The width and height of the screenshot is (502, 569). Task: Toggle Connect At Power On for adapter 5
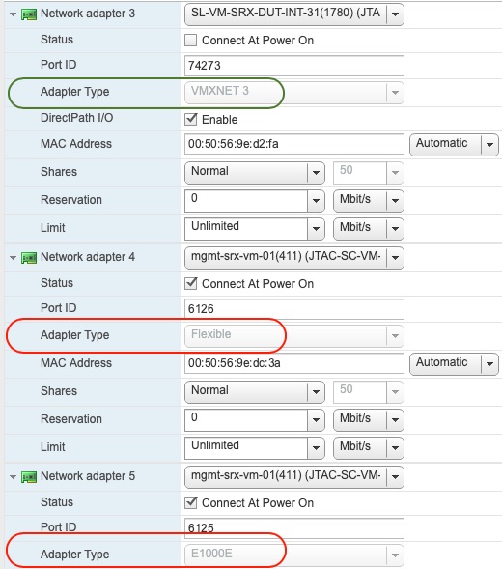coord(191,502)
